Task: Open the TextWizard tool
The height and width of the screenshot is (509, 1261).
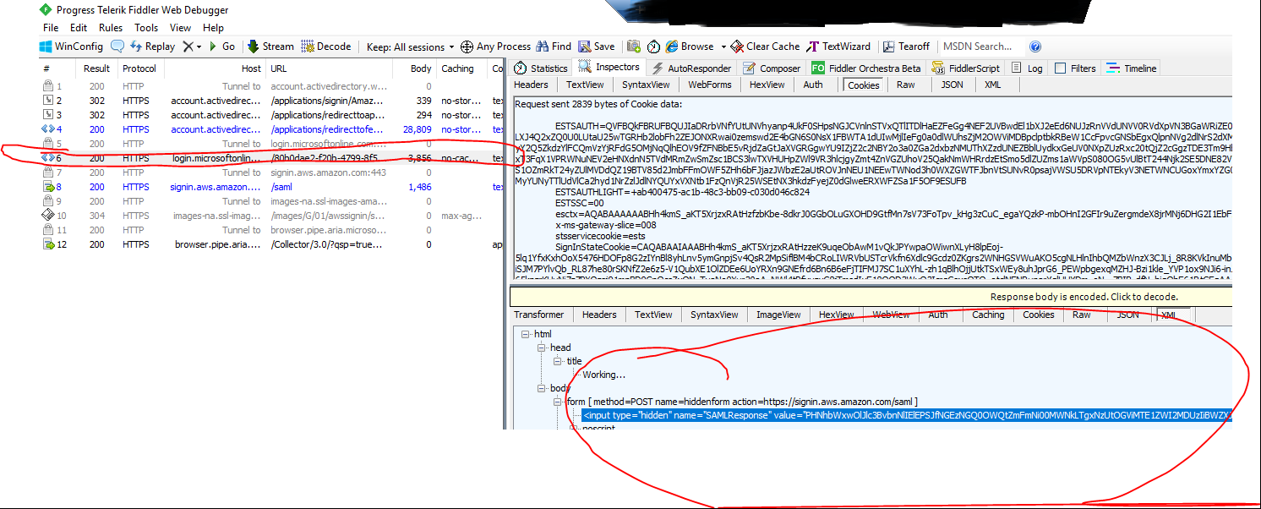Action: 839,47
